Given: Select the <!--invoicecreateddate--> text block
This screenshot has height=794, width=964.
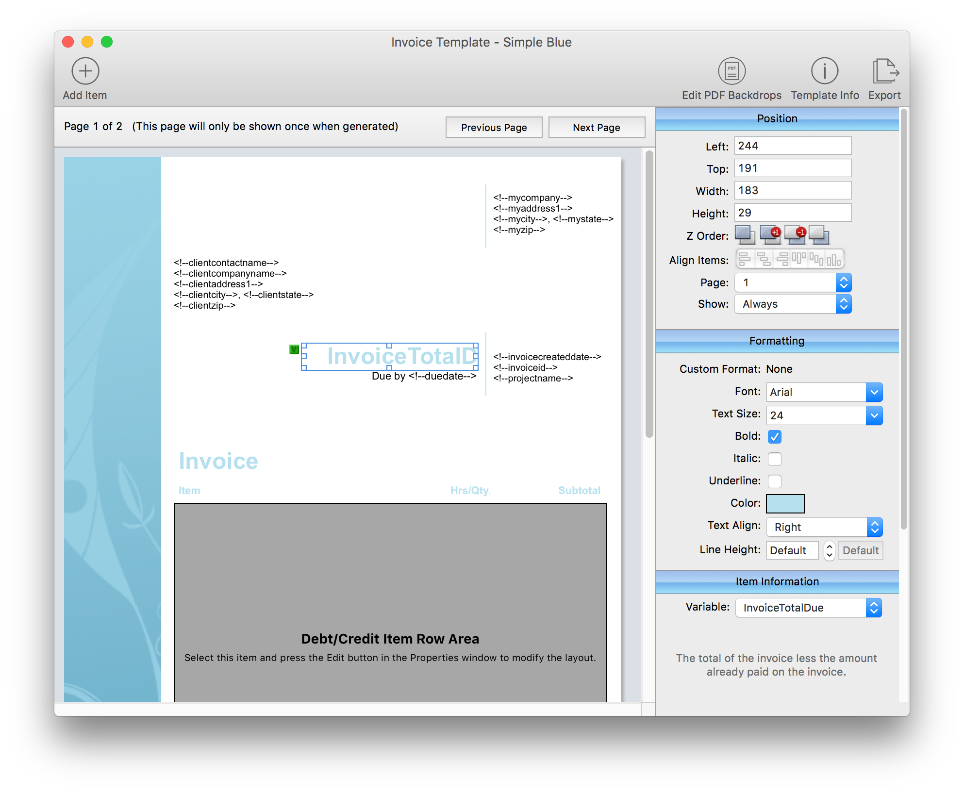Looking at the screenshot, I should click(x=547, y=367).
